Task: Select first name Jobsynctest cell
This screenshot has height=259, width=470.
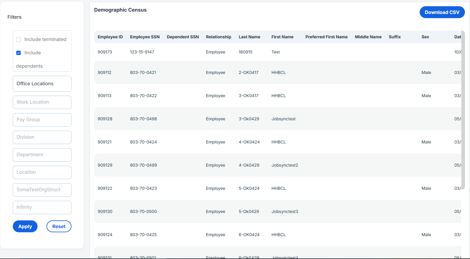Action: [x=284, y=119]
